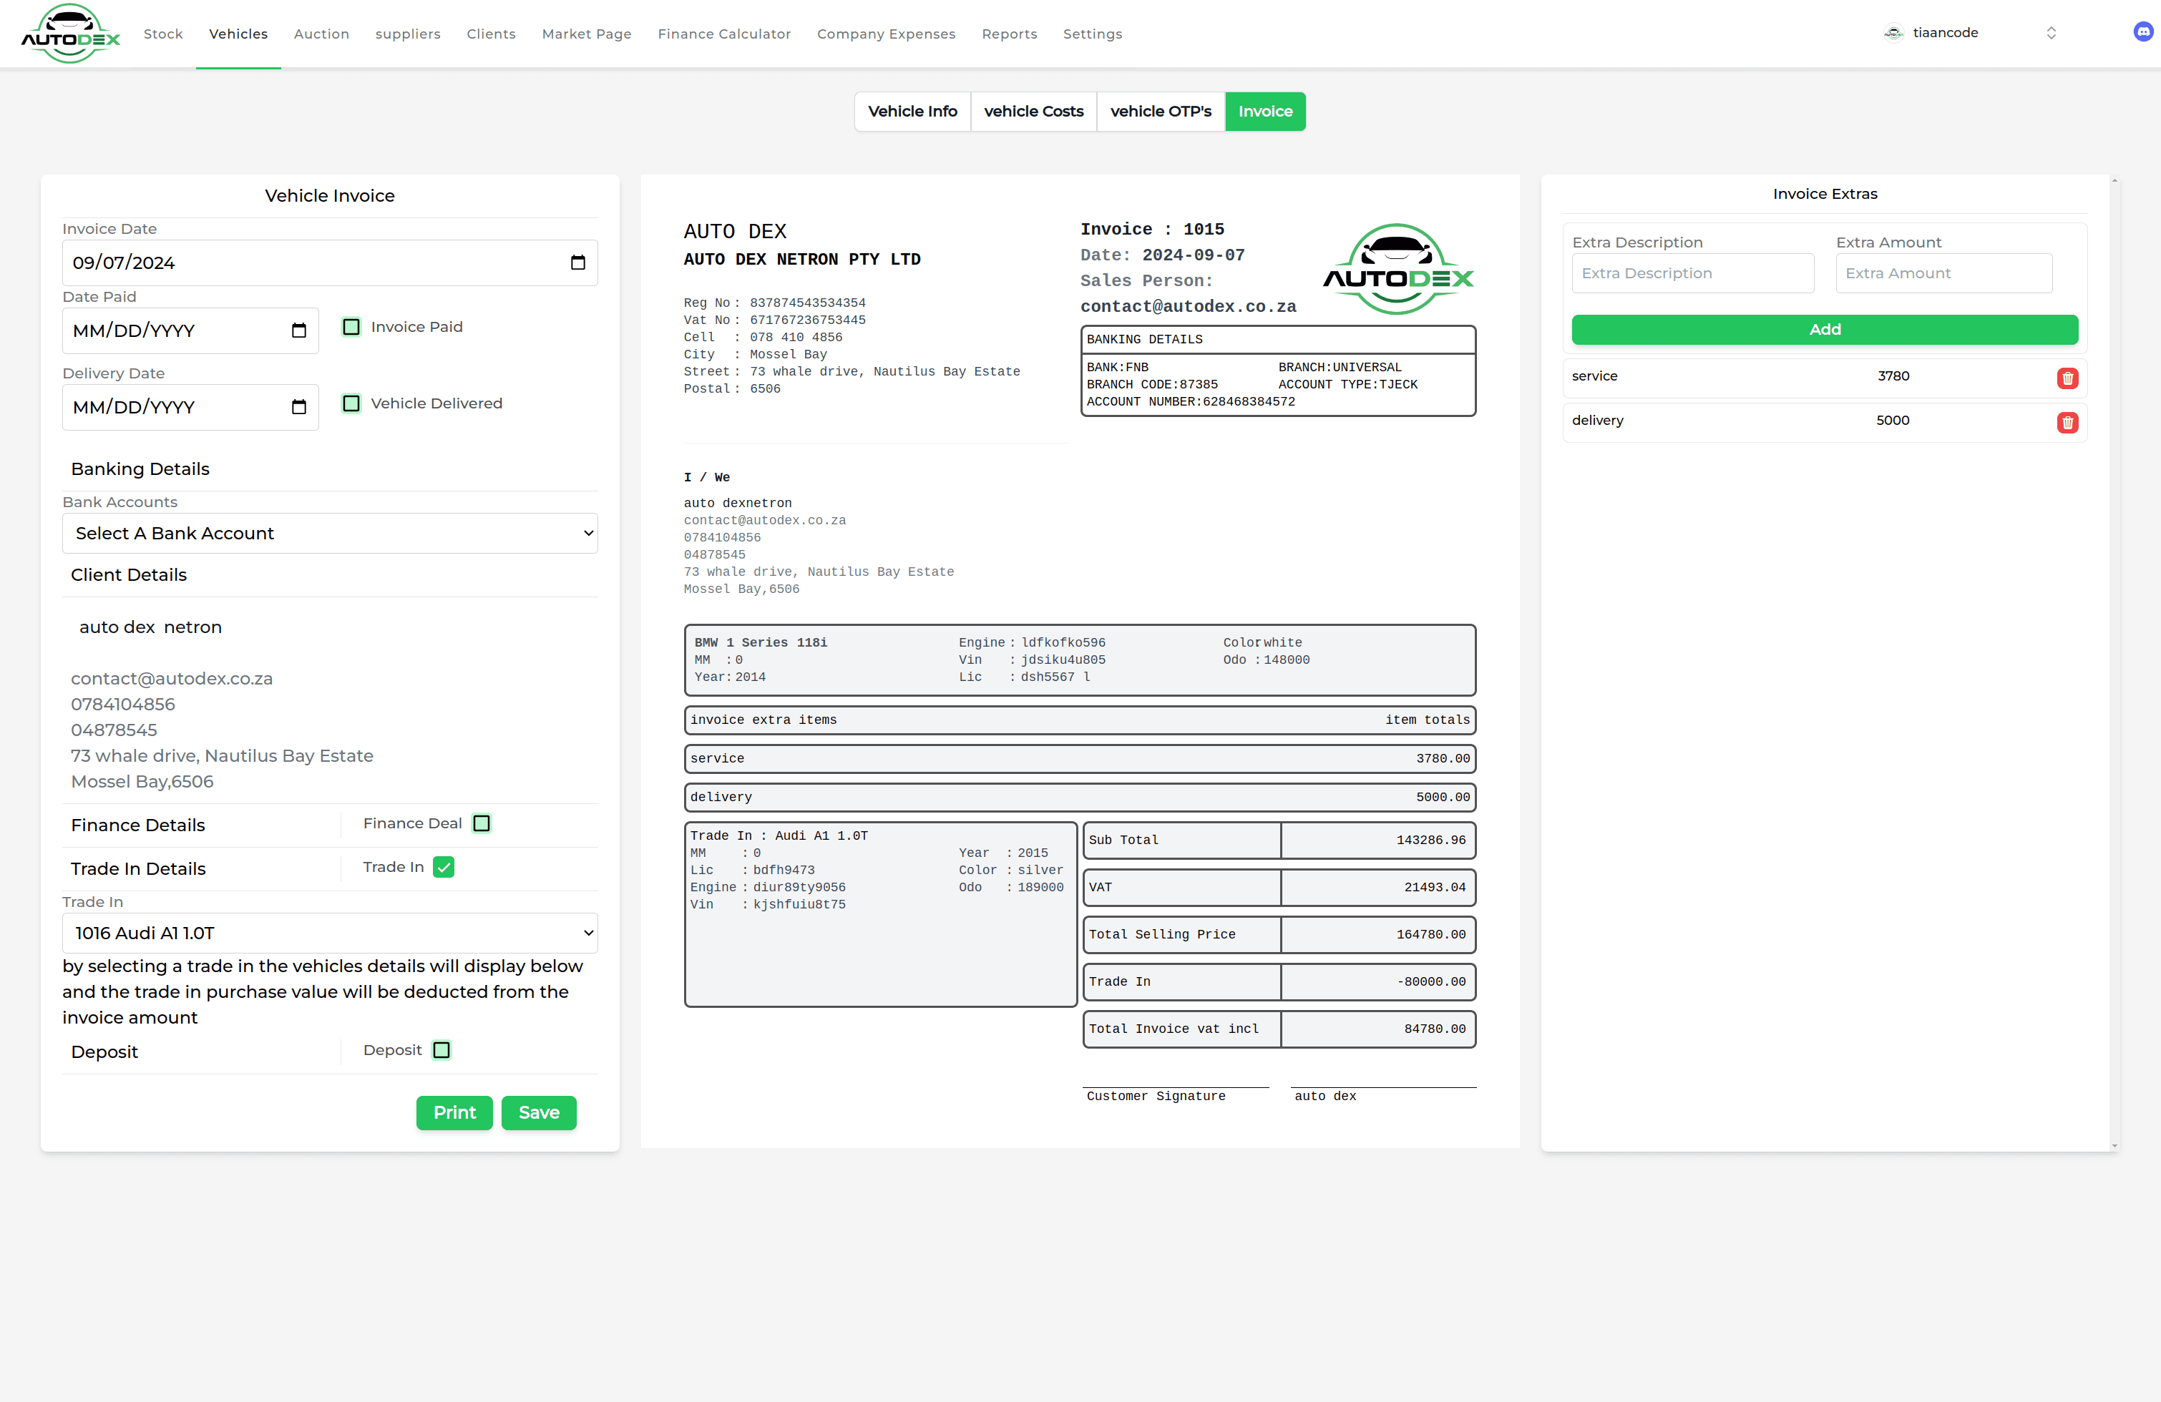The height and width of the screenshot is (1402, 2161).
Task: Go to Company Expenses
Action: (x=886, y=34)
